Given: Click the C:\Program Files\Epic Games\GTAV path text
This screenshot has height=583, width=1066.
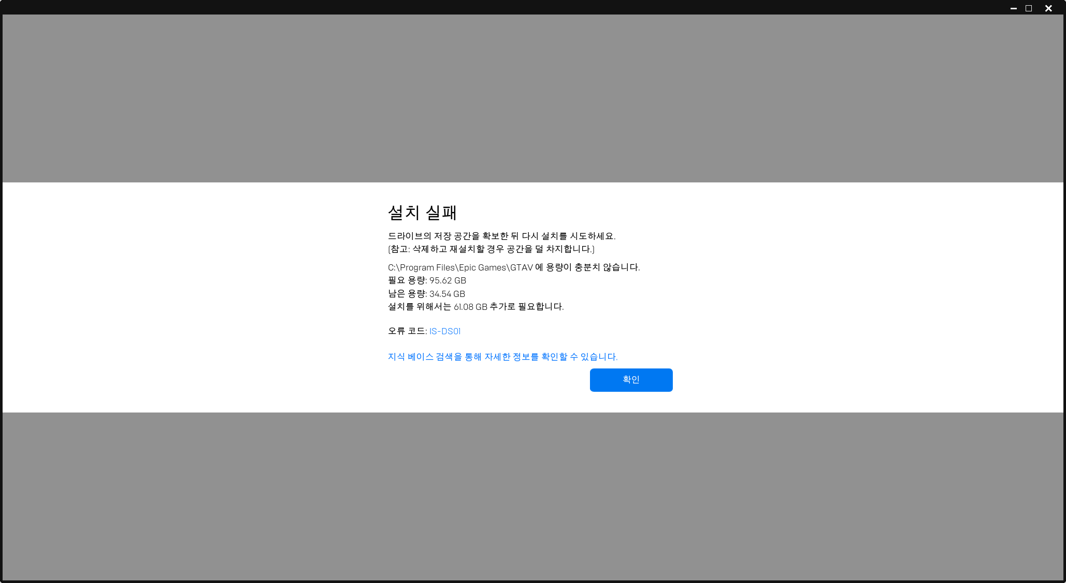Looking at the screenshot, I should coord(460,267).
